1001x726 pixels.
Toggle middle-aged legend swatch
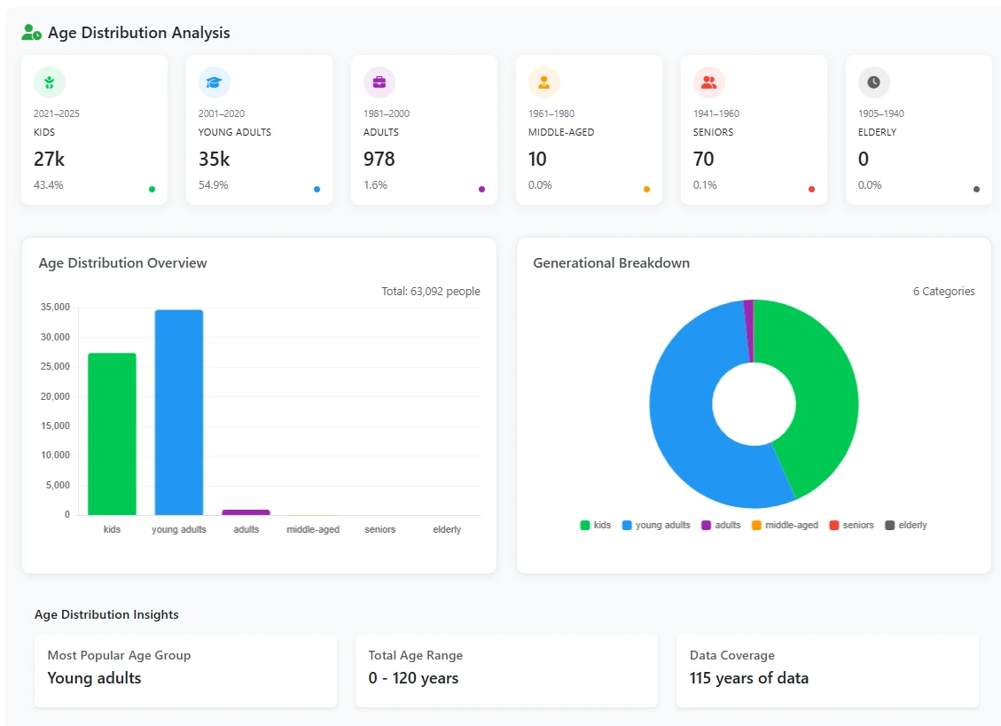(785, 526)
